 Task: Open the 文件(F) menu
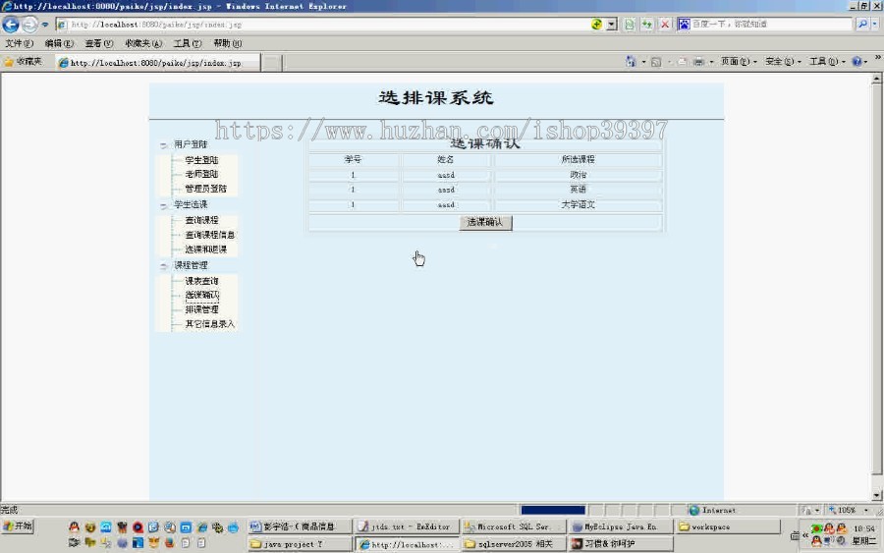click(x=20, y=43)
